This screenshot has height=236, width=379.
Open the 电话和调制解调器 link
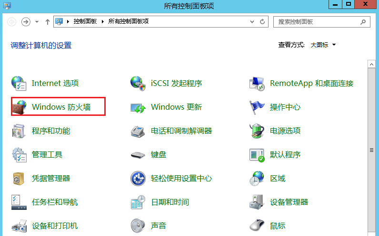tap(181, 131)
